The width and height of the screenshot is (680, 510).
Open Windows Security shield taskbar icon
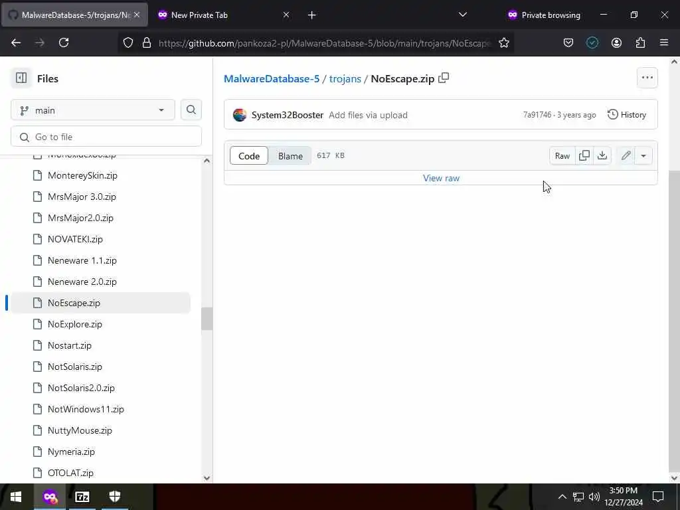(x=114, y=497)
